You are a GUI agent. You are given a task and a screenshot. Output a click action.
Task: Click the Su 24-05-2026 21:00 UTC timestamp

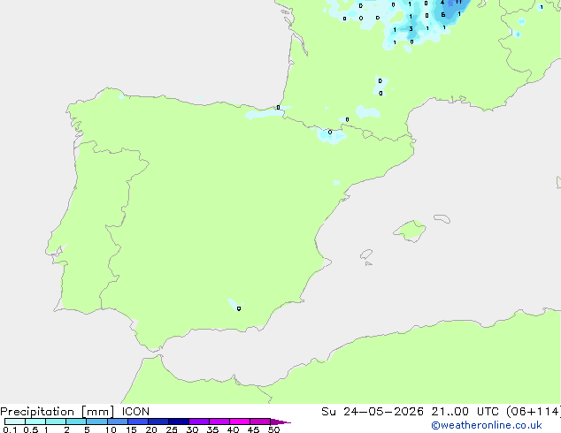(441, 412)
